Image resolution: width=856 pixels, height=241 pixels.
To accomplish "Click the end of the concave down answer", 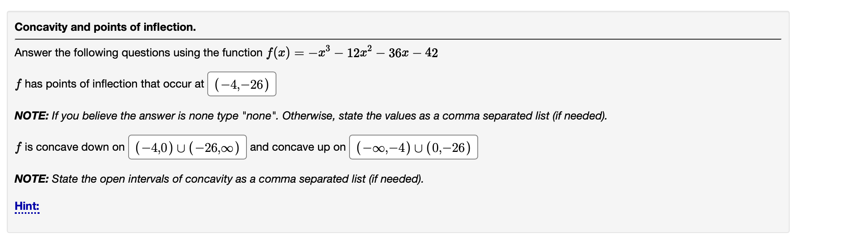I will pos(238,147).
